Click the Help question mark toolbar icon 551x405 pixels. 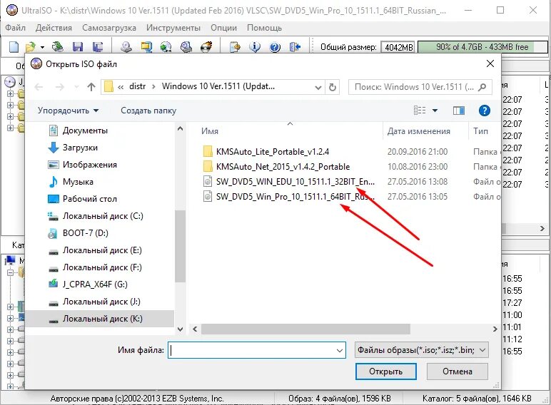pyautogui.click(x=275, y=46)
